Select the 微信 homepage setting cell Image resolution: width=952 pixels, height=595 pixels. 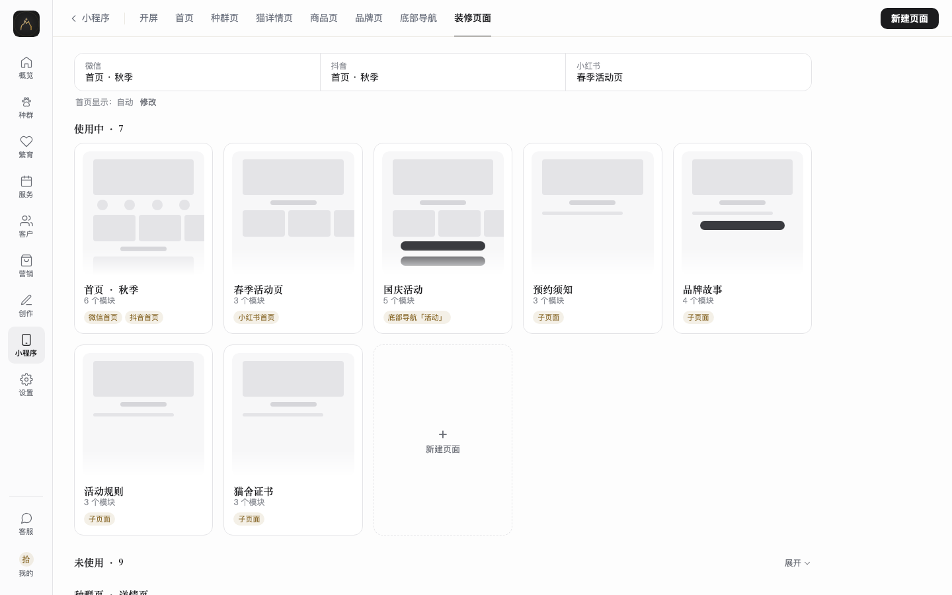[197, 72]
